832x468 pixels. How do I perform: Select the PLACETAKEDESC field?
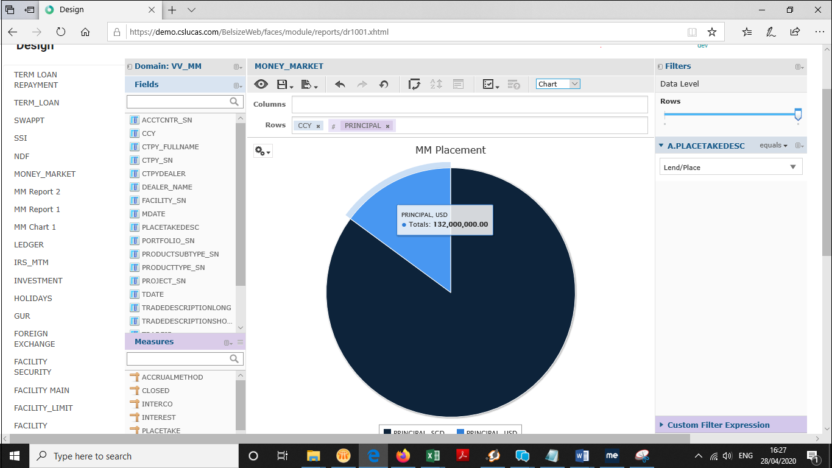pyautogui.click(x=170, y=227)
